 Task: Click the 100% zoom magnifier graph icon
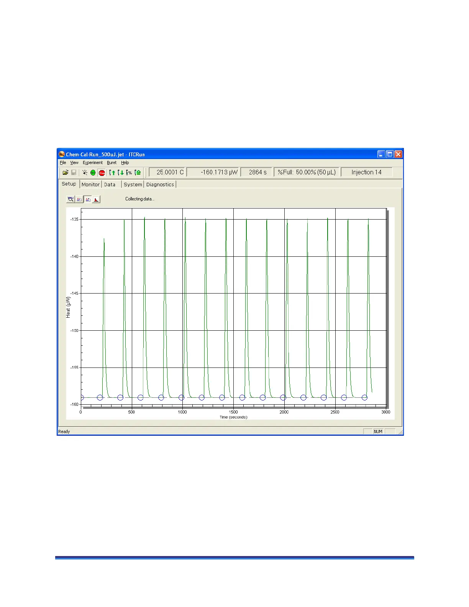point(71,199)
